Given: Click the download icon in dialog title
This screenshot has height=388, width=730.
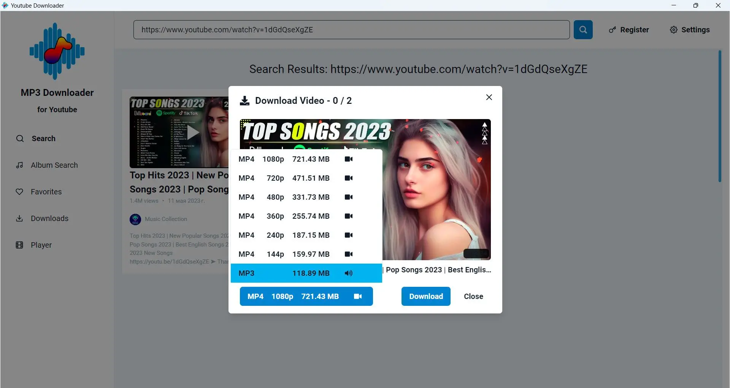Looking at the screenshot, I should tap(244, 101).
